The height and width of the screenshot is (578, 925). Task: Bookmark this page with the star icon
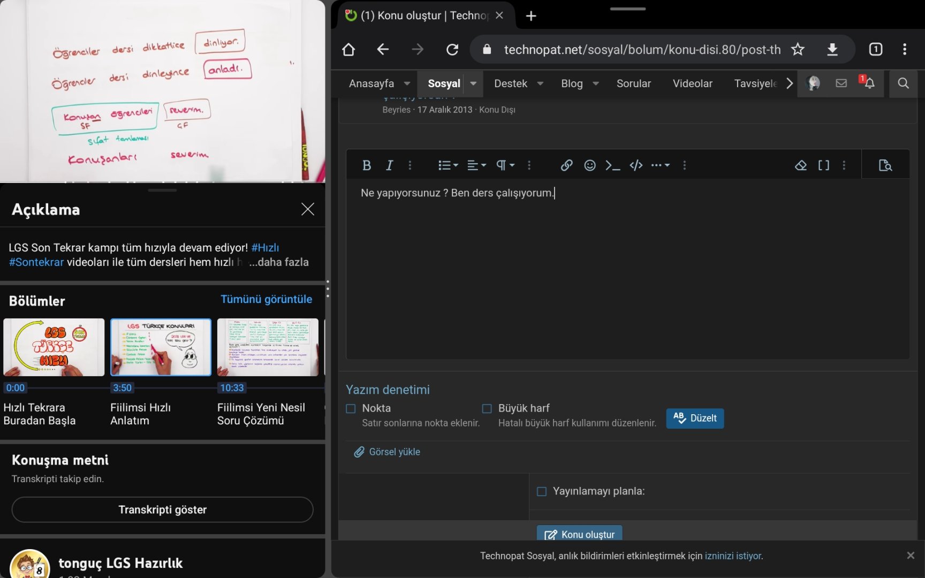click(798, 50)
